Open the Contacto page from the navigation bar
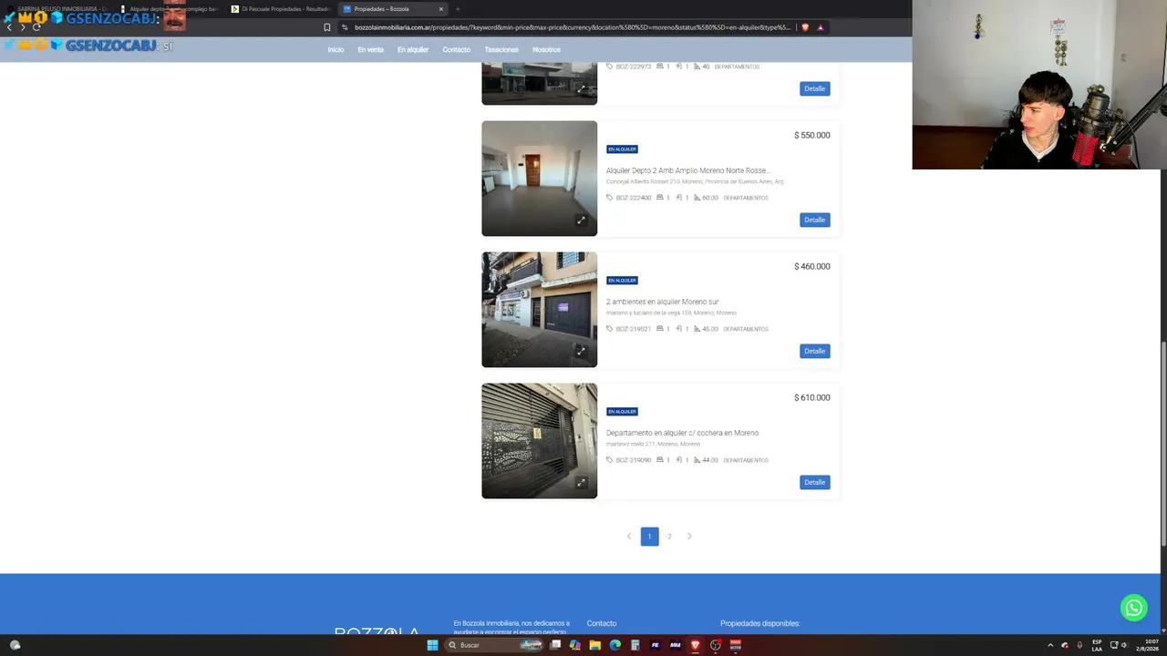This screenshot has width=1167, height=656. (x=457, y=50)
